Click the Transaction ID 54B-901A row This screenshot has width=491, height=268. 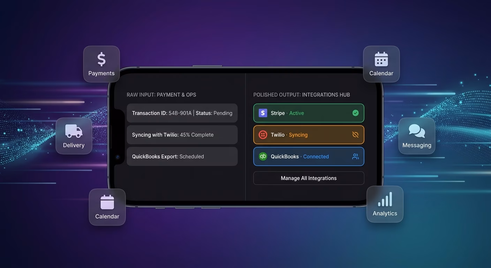182,113
